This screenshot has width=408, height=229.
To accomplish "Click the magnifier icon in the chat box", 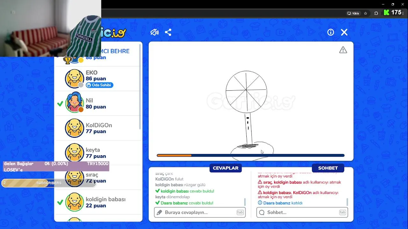I will (262, 212).
